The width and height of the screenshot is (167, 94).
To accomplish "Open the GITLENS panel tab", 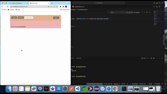I will [x=79, y=58].
